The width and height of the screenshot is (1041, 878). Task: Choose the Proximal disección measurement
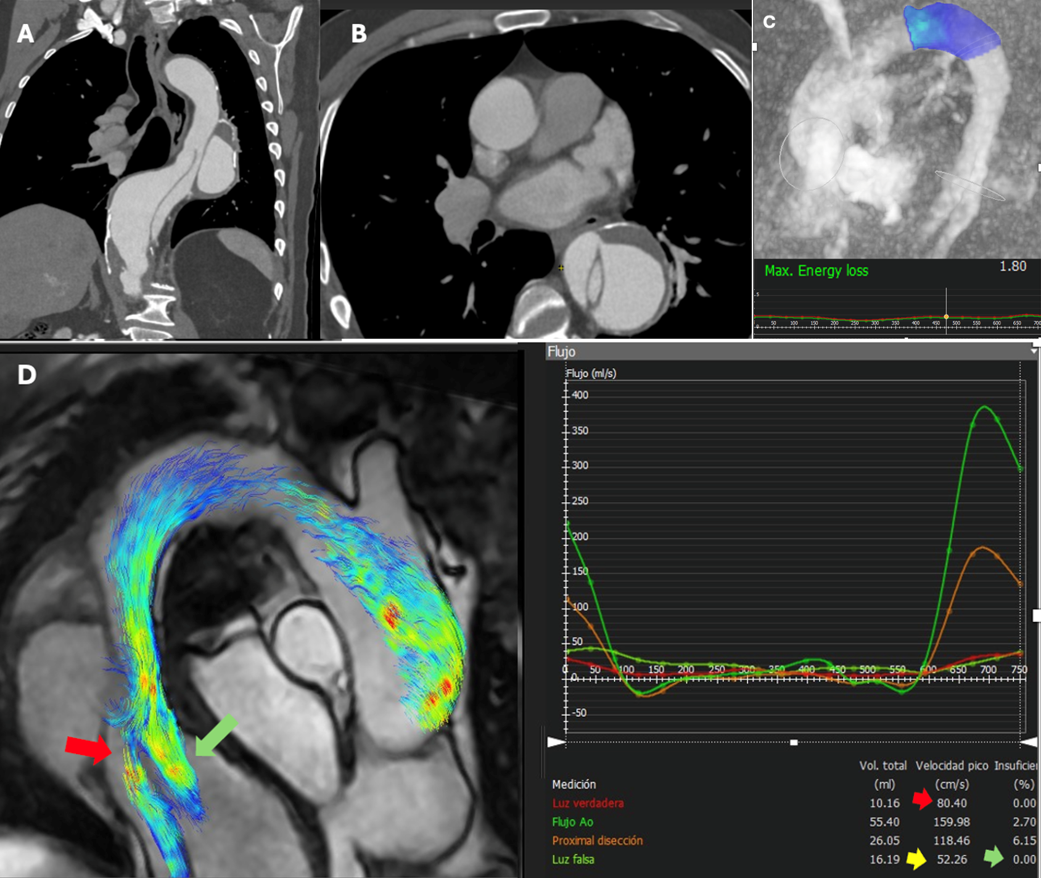click(x=597, y=840)
